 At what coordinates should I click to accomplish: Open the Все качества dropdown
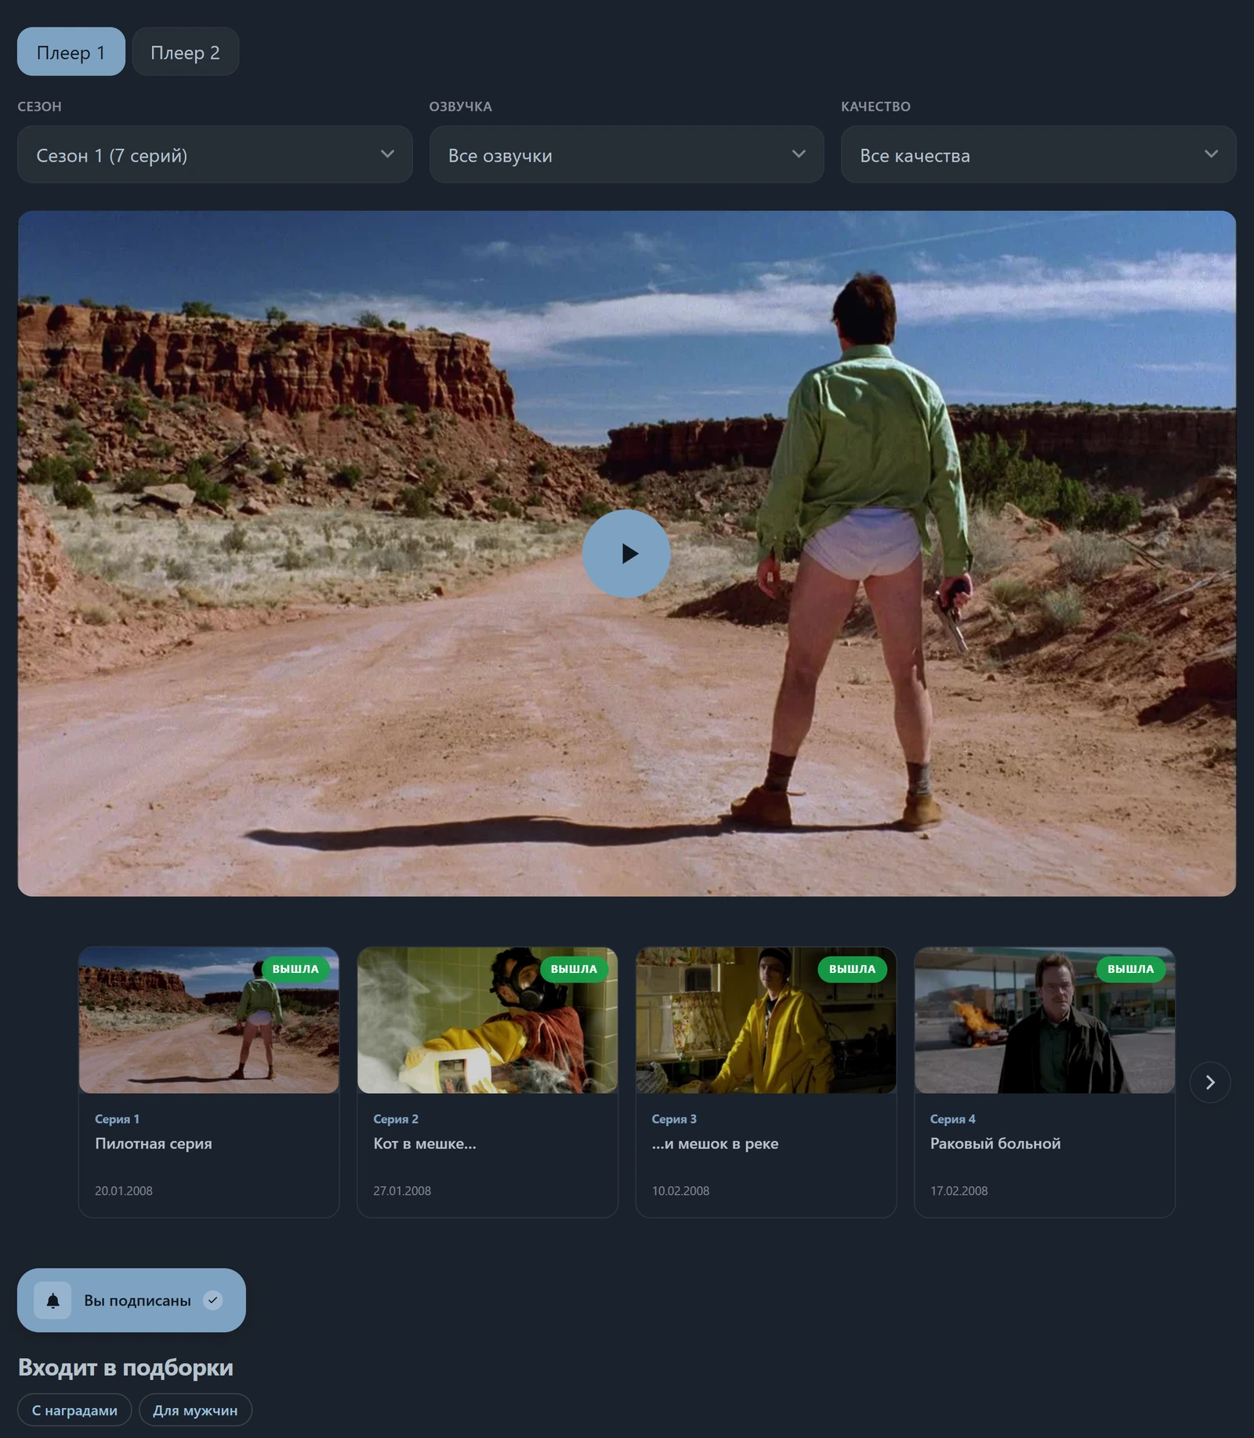pos(1038,154)
